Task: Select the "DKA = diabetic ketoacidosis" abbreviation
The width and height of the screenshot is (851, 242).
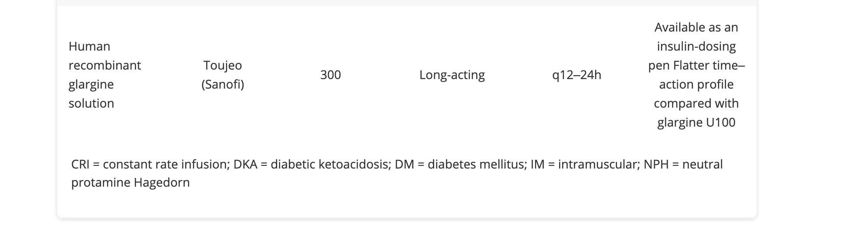Action: [311, 164]
